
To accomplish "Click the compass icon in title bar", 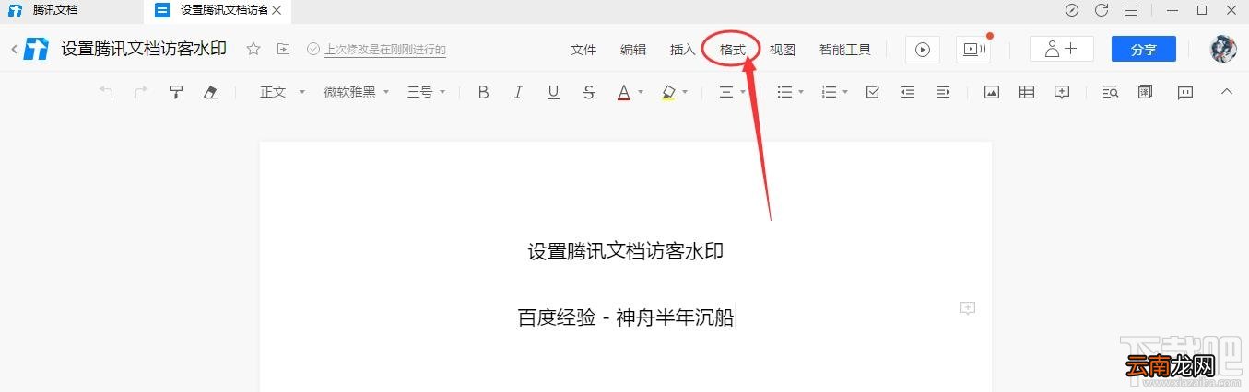I will click(x=1071, y=10).
